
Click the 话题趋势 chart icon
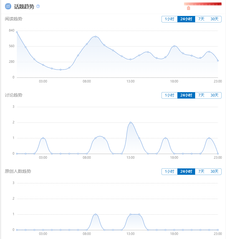pyautogui.click(x=8, y=6)
